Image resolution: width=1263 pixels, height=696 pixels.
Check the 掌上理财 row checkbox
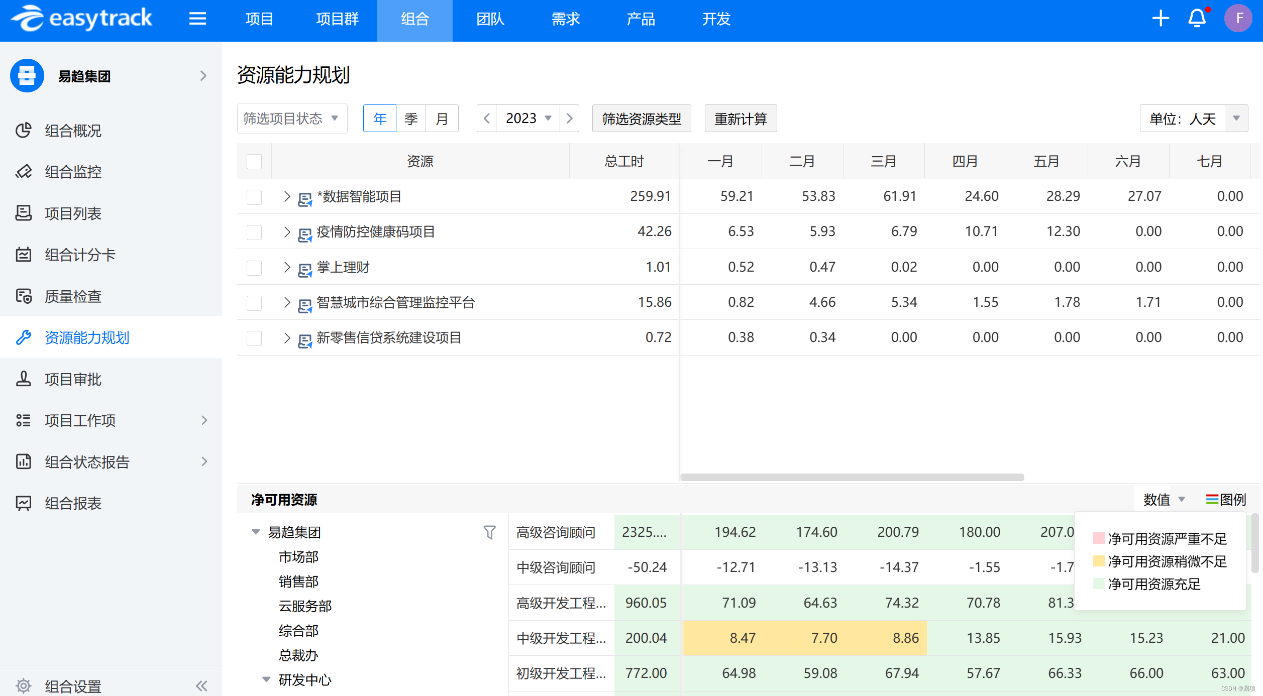(254, 268)
